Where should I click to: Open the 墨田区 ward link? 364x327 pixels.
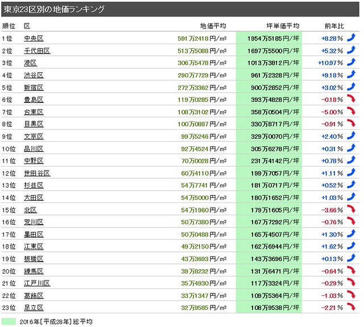(34, 234)
